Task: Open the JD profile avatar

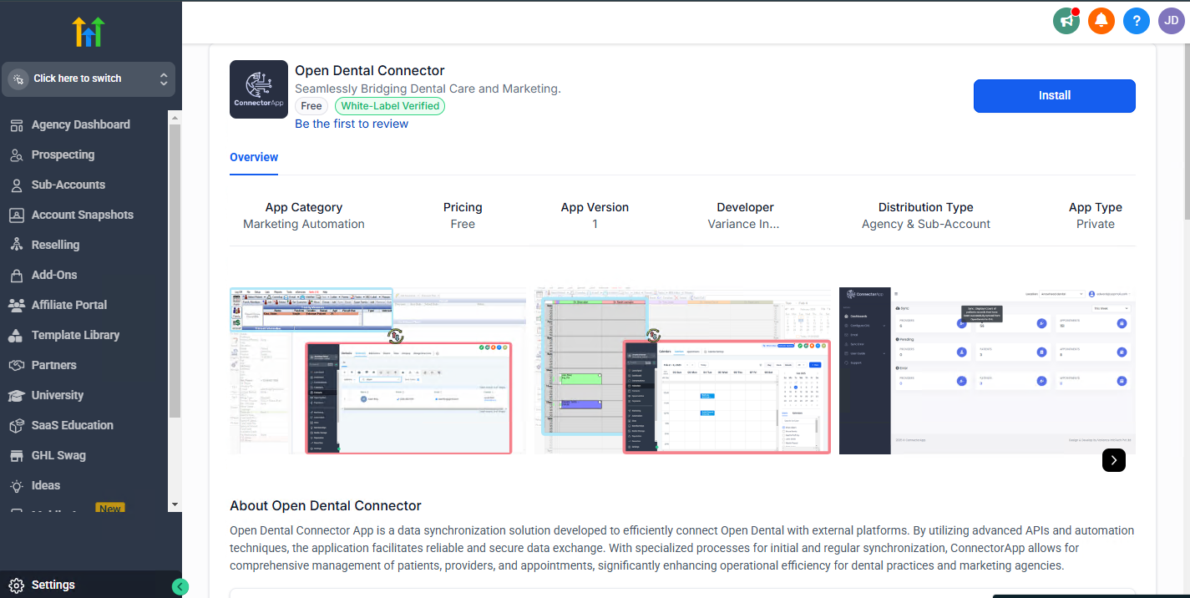Action: pos(1171,21)
